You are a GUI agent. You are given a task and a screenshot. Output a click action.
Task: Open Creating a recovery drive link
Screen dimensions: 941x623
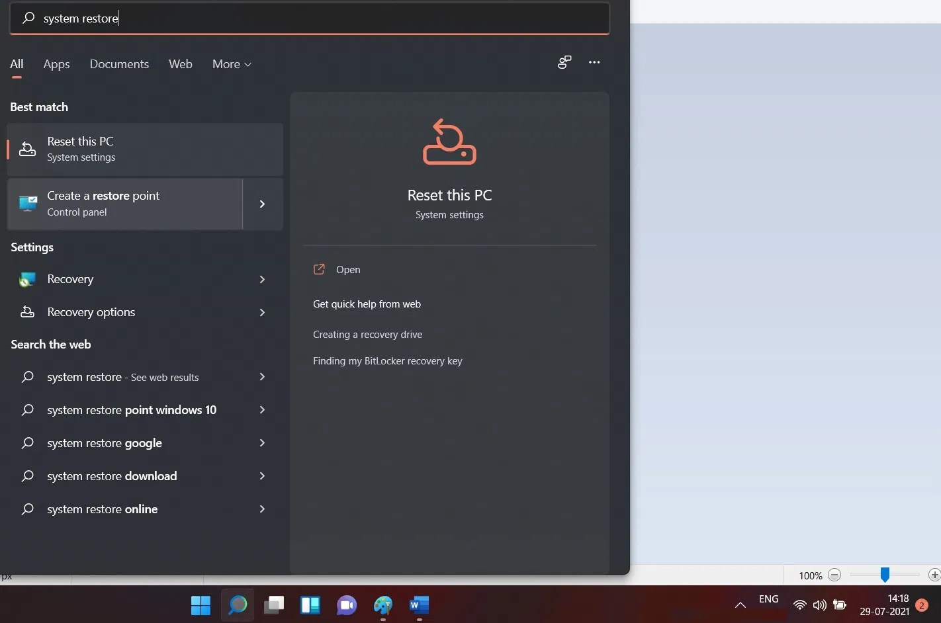(367, 334)
